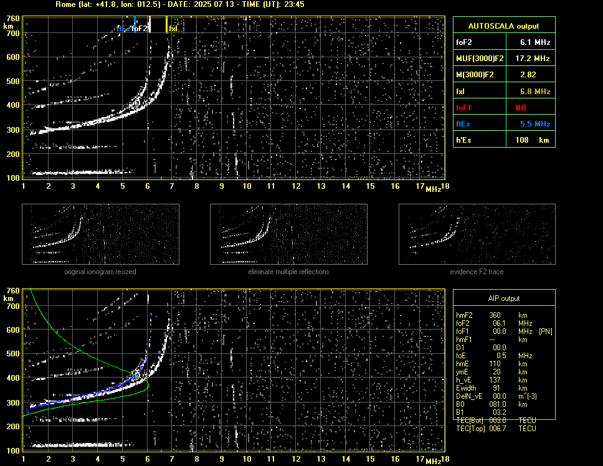Click the h_vE 137 km entry
603x466 pixels.
pyautogui.click(x=491, y=380)
